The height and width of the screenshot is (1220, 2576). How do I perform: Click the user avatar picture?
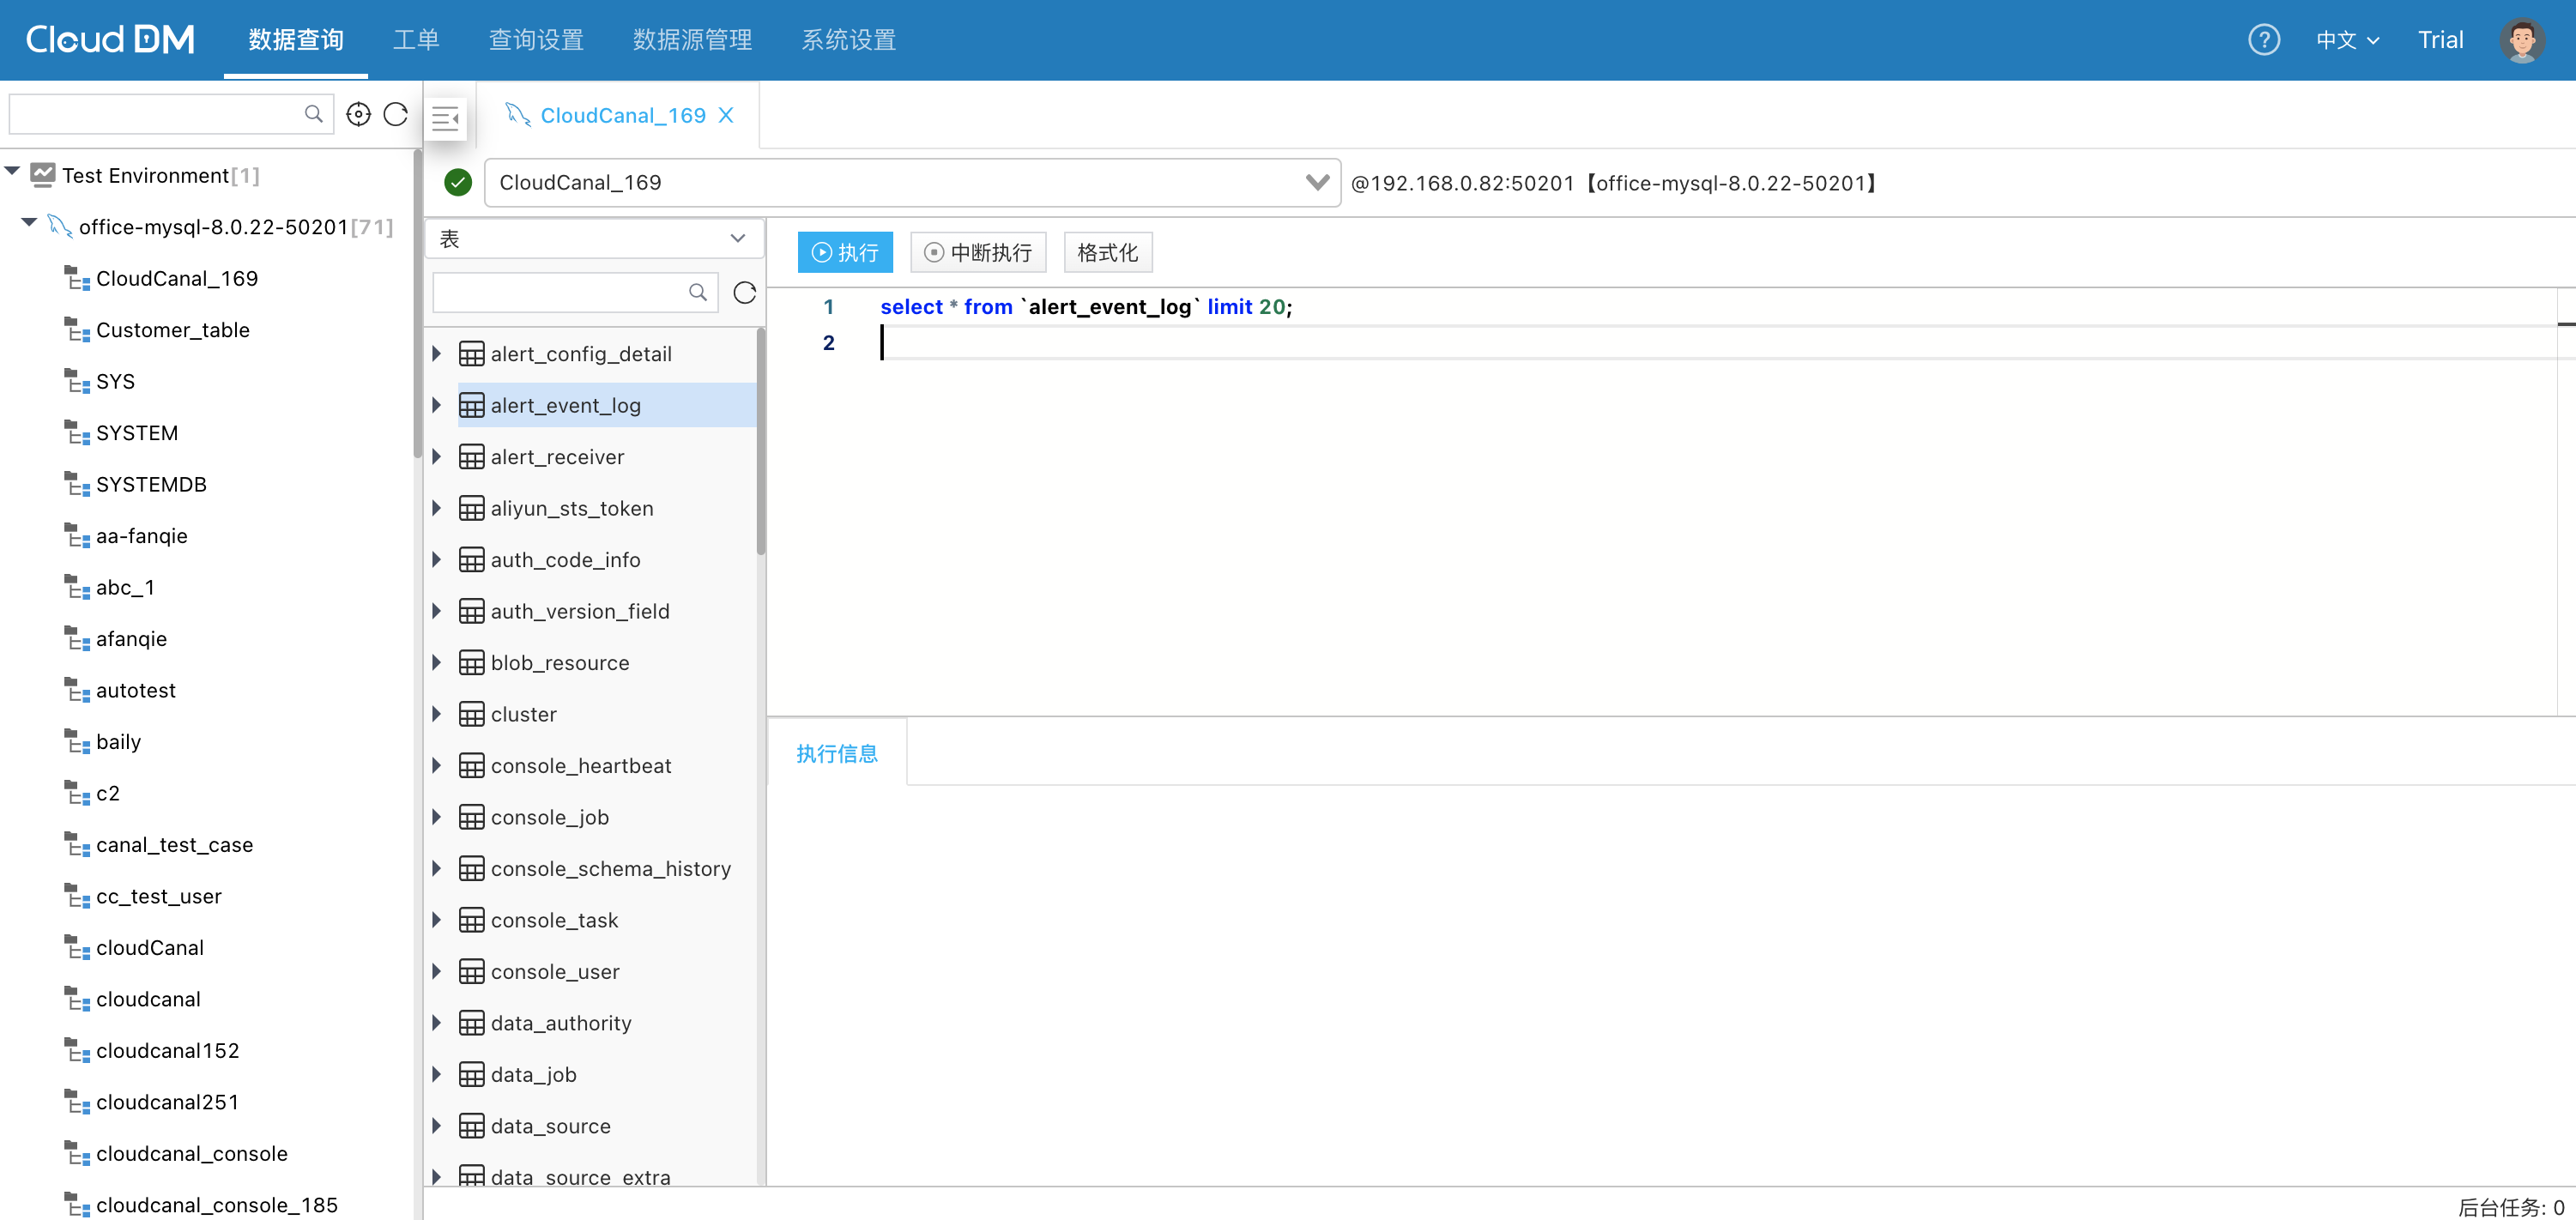click(x=2521, y=40)
